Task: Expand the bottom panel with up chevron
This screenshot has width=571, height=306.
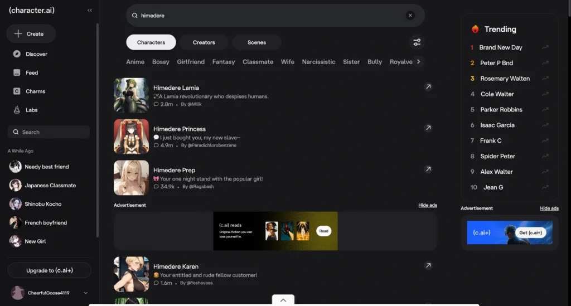Action: pyautogui.click(x=283, y=300)
